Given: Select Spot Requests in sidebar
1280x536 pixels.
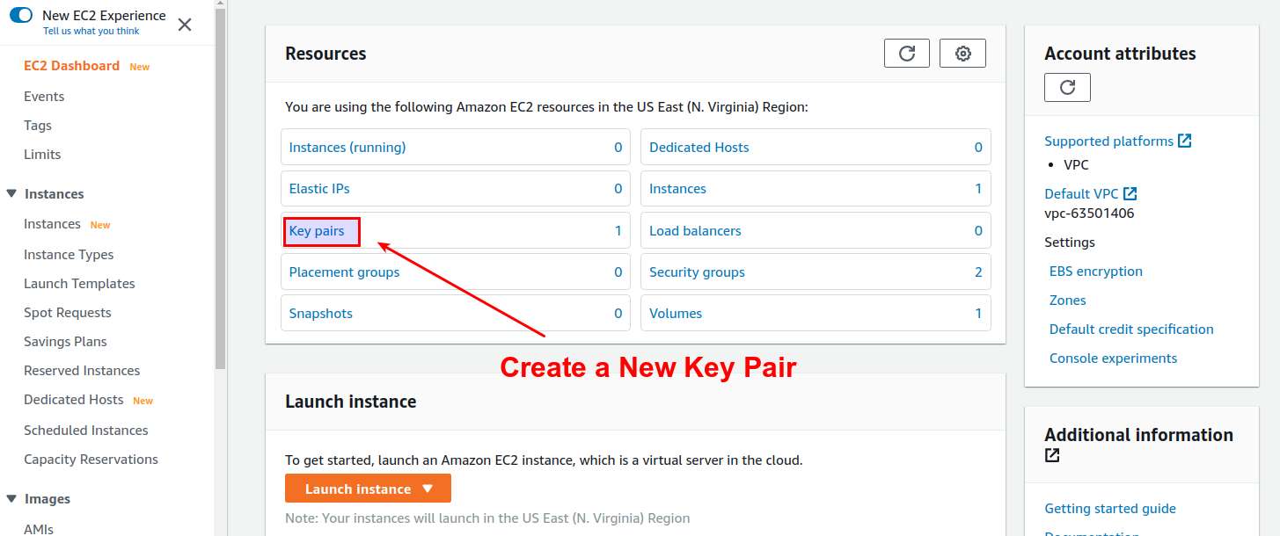Looking at the screenshot, I should pyautogui.click(x=68, y=313).
